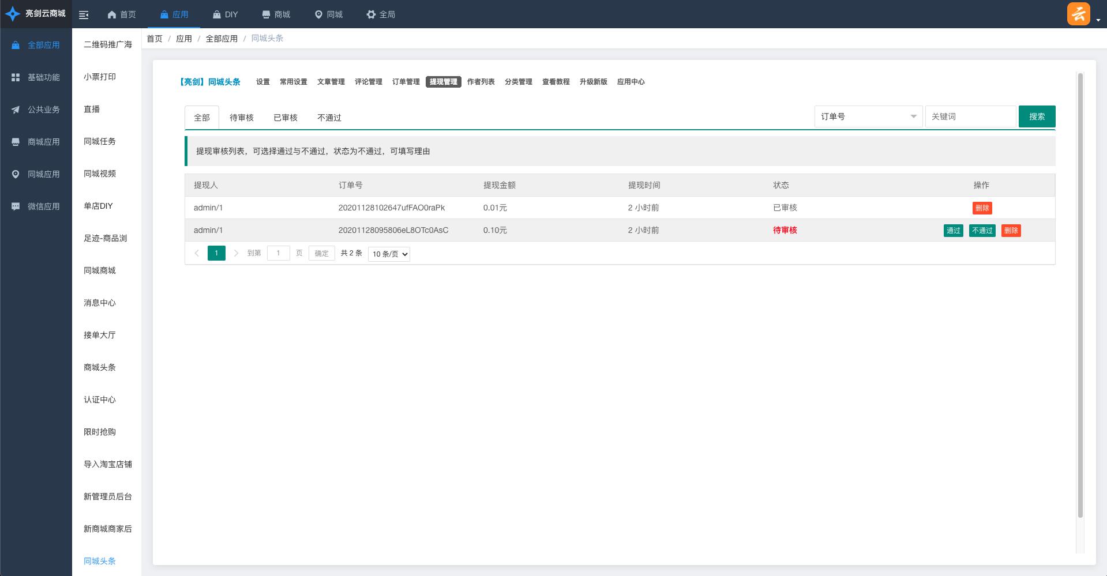Select 公共业务 paper plane icon
Screen dimensions: 1107x576
(x=16, y=110)
